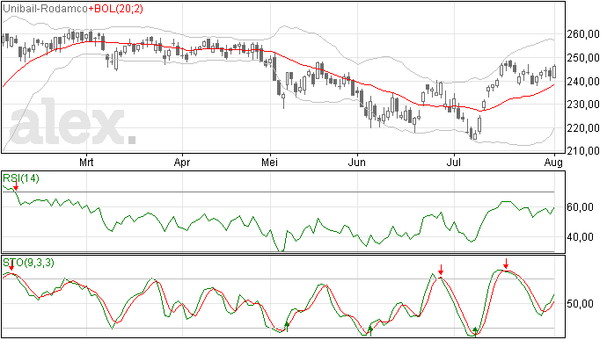The width and height of the screenshot is (607, 340).
Task: Select the Jul month label
Action: pyautogui.click(x=453, y=162)
